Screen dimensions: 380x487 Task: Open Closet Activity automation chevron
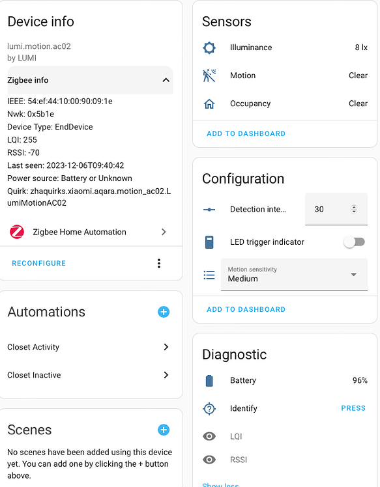click(x=166, y=347)
